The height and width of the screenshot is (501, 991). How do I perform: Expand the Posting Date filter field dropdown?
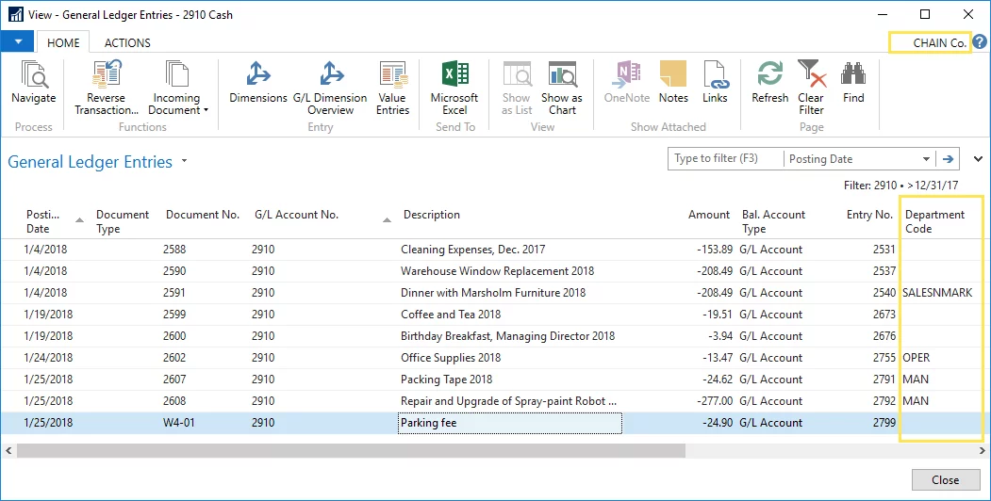pos(927,159)
